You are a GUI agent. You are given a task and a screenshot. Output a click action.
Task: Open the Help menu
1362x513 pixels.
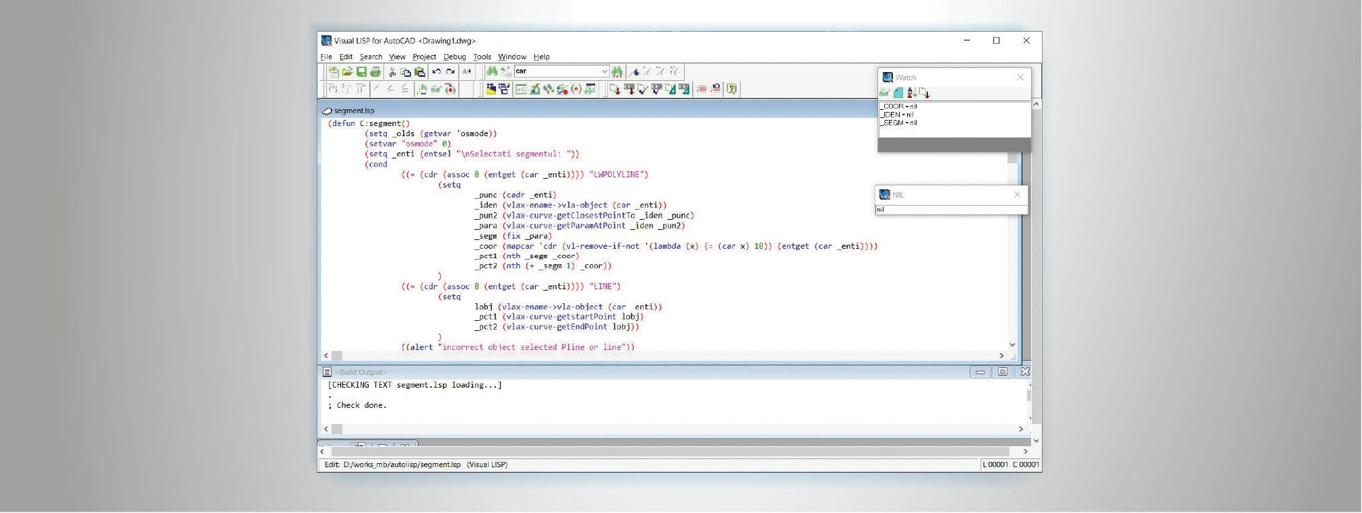click(x=542, y=57)
